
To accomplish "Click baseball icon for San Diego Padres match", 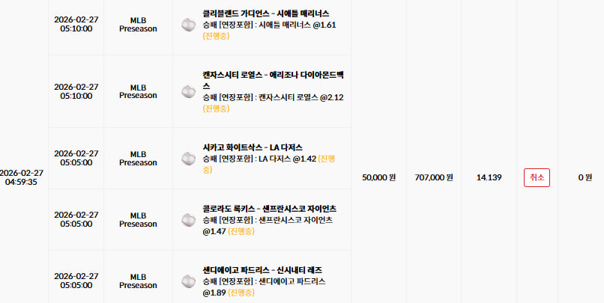I will [188, 281].
